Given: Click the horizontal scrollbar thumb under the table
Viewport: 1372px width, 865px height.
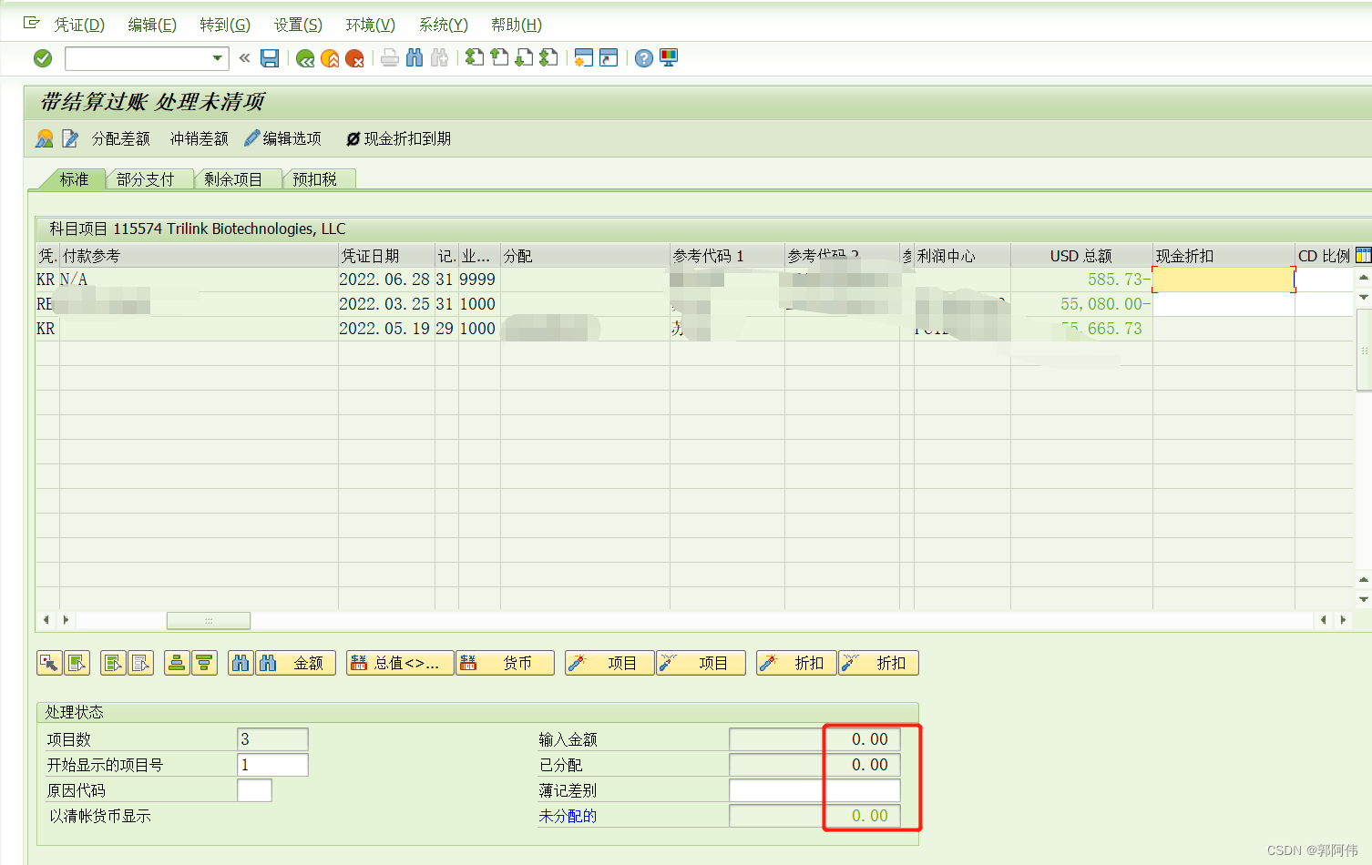Looking at the screenshot, I should click(x=209, y=620).
